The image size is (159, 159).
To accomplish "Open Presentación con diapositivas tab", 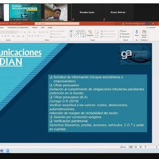I will point(18,27).
